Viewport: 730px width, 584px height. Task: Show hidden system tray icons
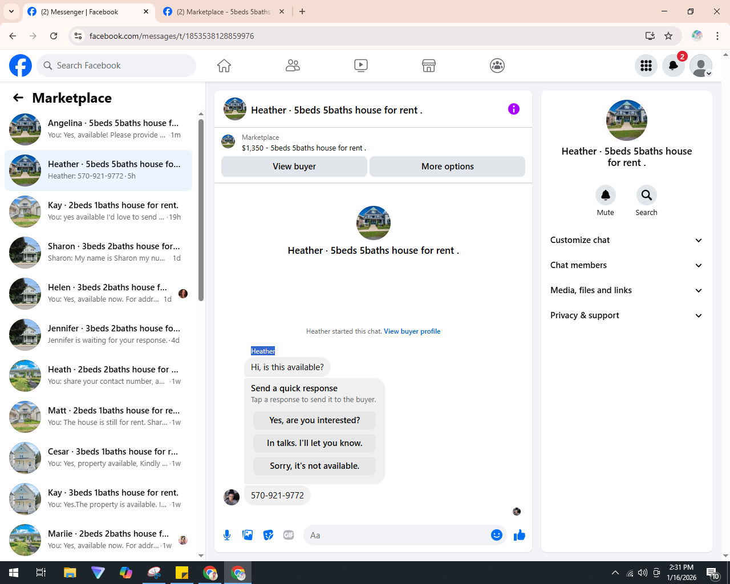point(615,573)
